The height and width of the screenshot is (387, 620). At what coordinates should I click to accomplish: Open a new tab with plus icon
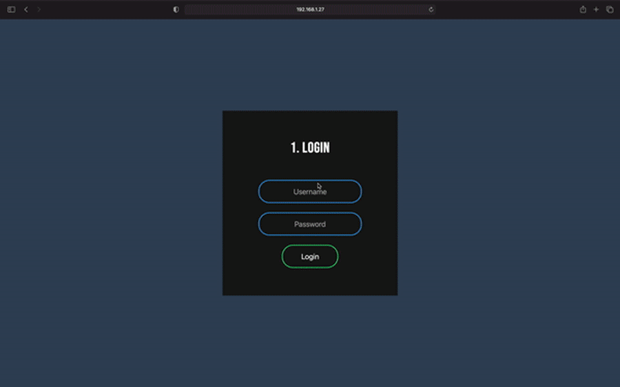click(x=596, y=10)
